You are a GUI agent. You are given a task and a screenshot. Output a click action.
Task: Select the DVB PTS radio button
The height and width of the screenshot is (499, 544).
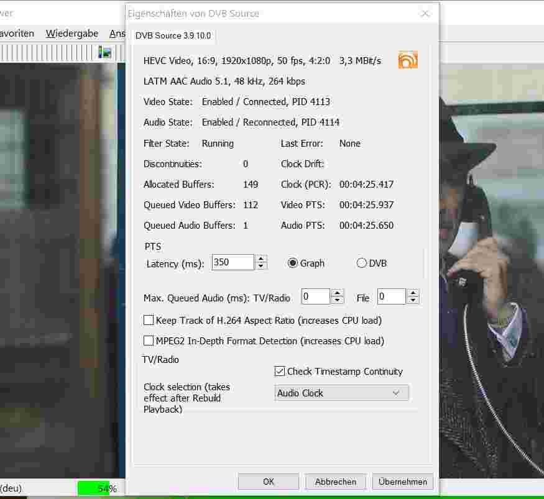361,263
